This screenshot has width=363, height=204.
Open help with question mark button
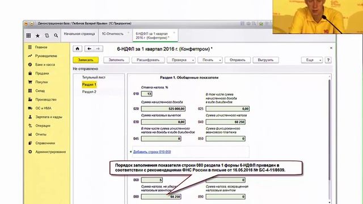point(328,60)
